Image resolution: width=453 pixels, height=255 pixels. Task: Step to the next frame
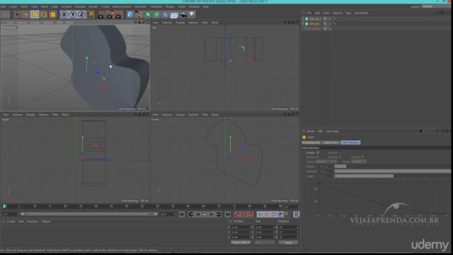tap(212, 215)
